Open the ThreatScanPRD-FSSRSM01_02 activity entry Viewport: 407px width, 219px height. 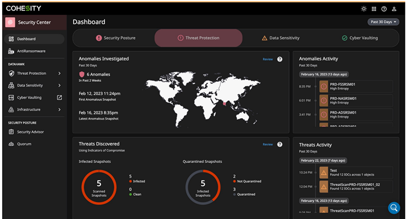pos(356,187)
